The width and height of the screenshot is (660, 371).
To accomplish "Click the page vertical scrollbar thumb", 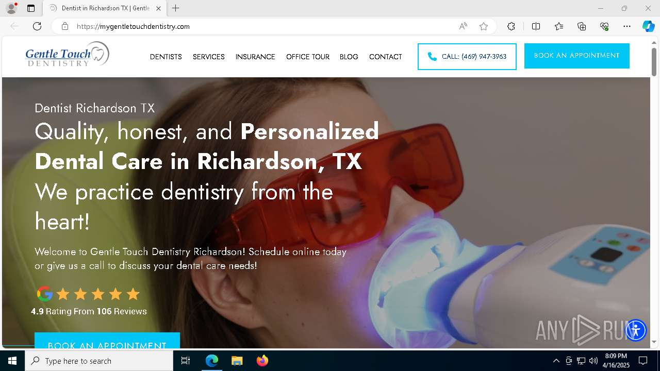I will click(654, 62).
